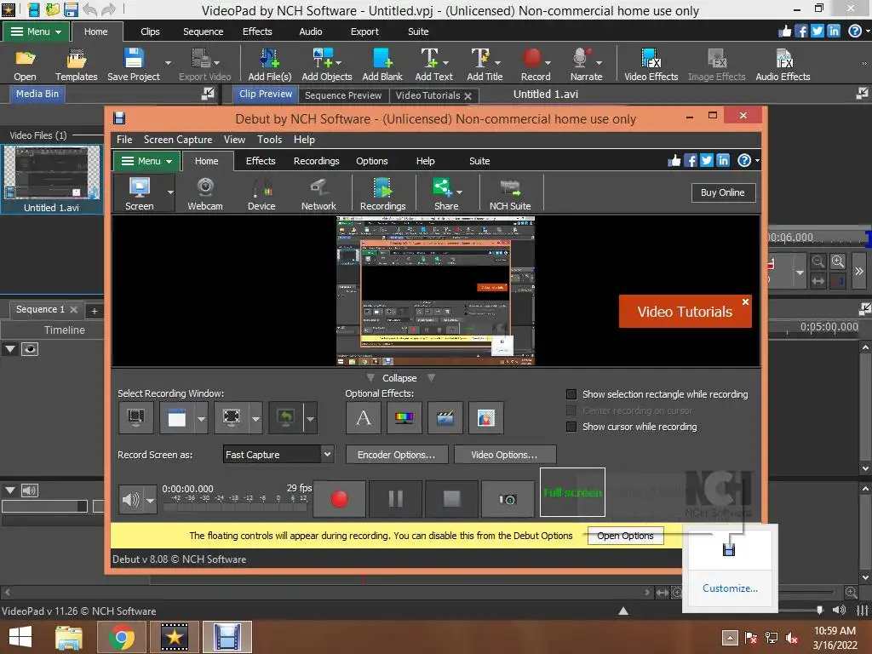Open the Recordings list in Debut toolbar
Image resolution: width=872 pixels, height=654 pixels.
[382, 193]
